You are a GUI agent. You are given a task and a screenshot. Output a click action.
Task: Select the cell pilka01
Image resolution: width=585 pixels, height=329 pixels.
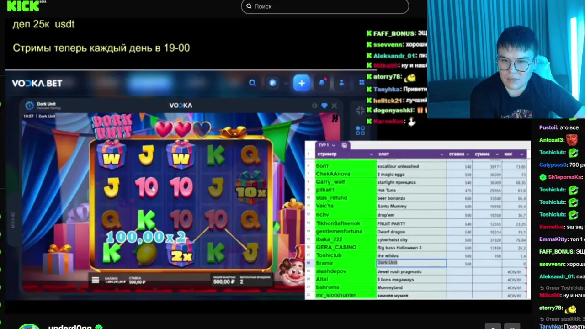pyautogui.click(x=345, y=190)
